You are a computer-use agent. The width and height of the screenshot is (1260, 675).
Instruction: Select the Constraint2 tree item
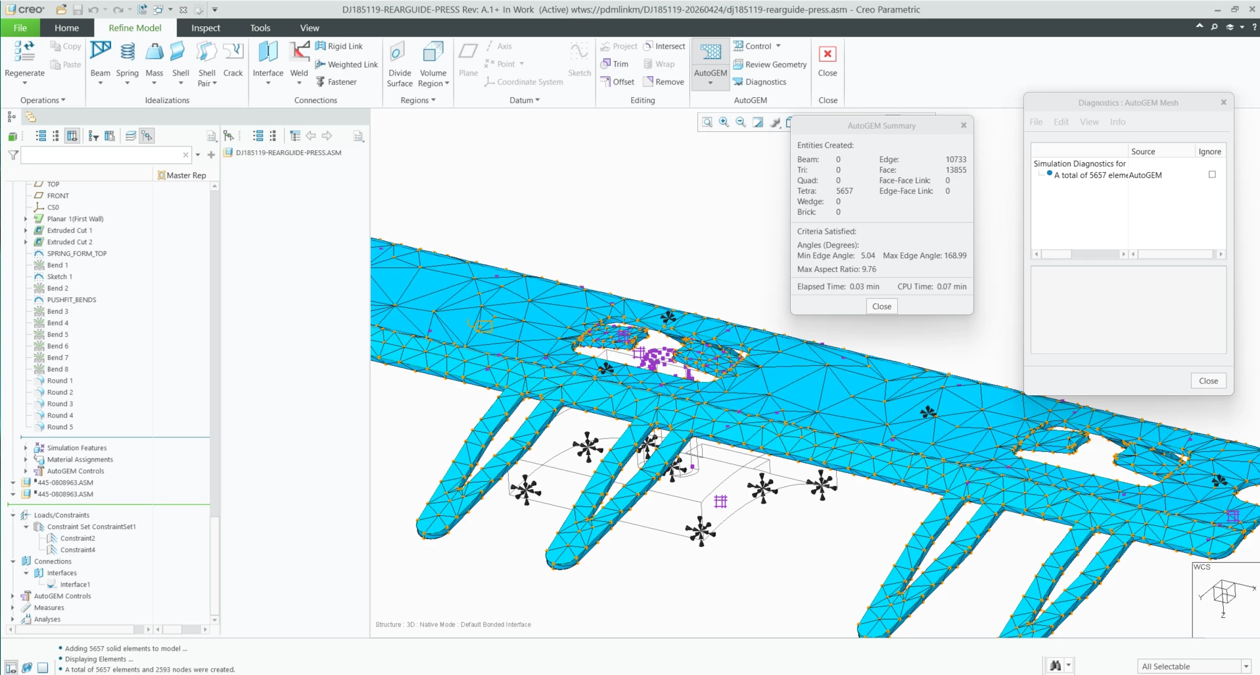[78, 538]
